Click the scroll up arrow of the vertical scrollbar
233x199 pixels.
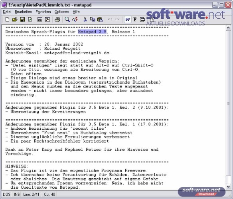click(x=228, y=28)
